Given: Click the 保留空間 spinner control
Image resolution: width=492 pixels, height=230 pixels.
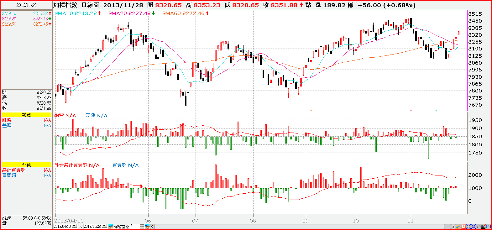Looking at the screenshot, I should point(142,226).
